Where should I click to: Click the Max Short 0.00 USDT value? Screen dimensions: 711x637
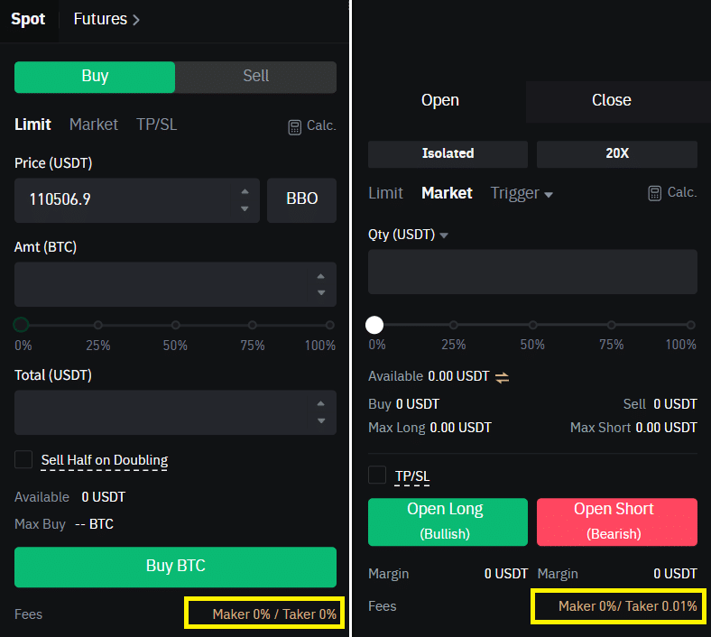[666, 428]
